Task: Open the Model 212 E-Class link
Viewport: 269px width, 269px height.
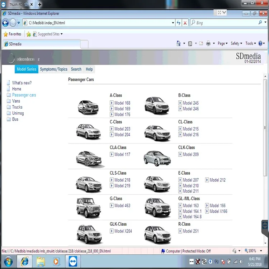Action: [x=217, y=180]
